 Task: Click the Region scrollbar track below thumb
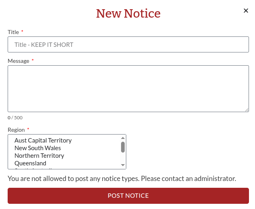123,158
